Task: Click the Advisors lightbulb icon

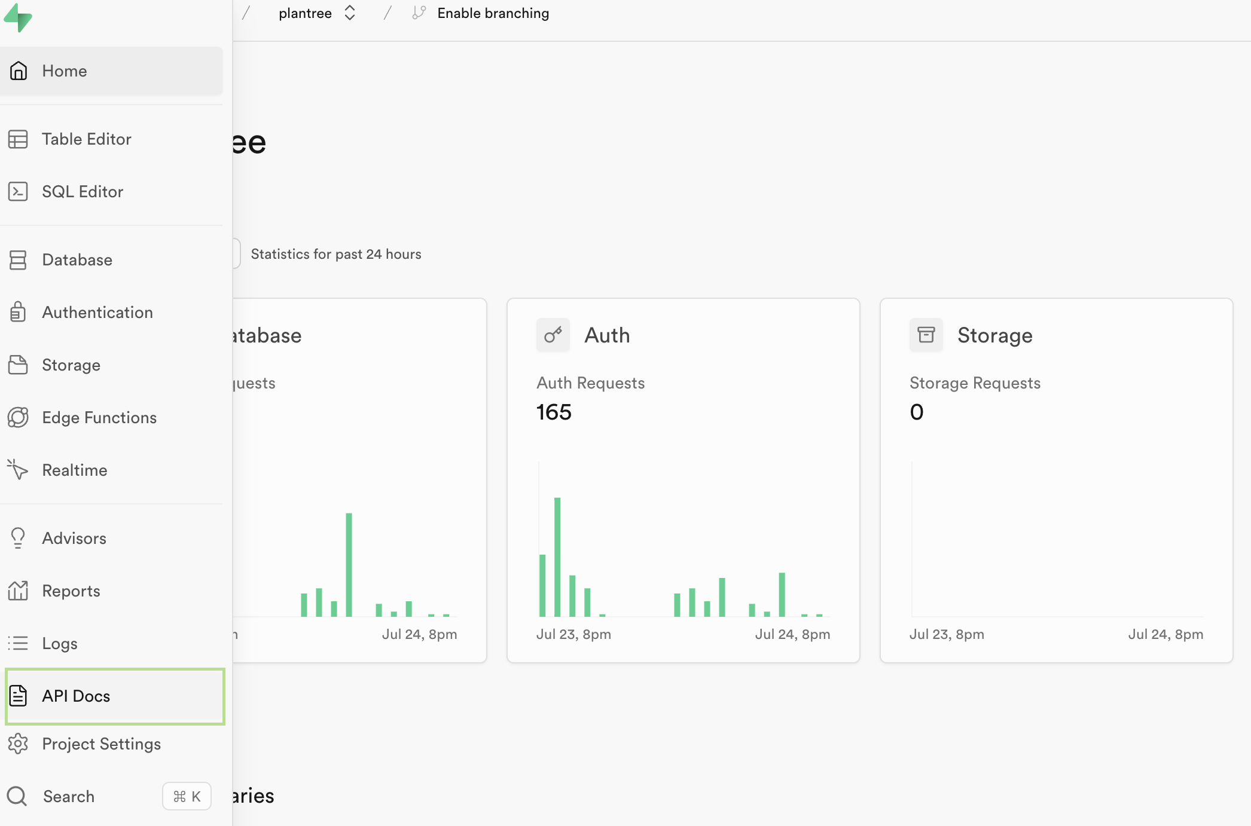Action: pyautogui.click(x=18, y=538)
